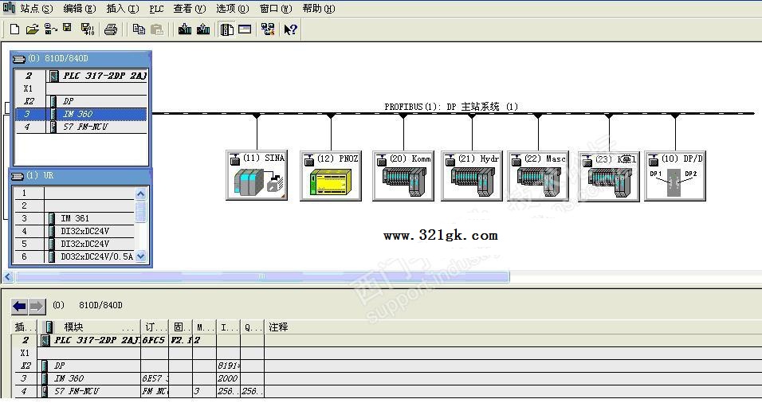Open the 站点(S) menu
Screen dimensions: 762x403
tap(37, 8)
